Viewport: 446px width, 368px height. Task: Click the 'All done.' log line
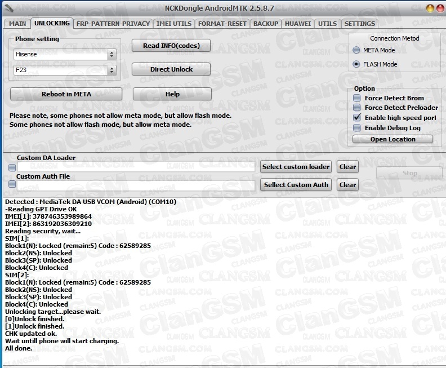click(x=19, y=348)
